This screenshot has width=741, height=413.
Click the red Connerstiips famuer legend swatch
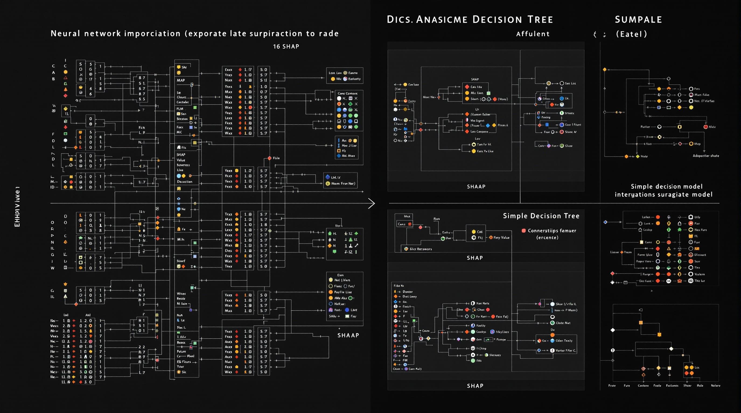coord(524,231)
